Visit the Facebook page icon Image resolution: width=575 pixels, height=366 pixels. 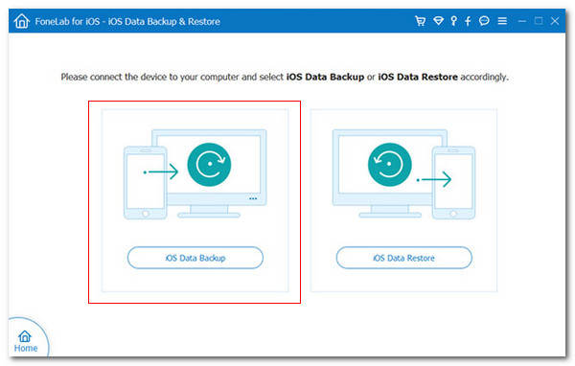tap(468, 21)
